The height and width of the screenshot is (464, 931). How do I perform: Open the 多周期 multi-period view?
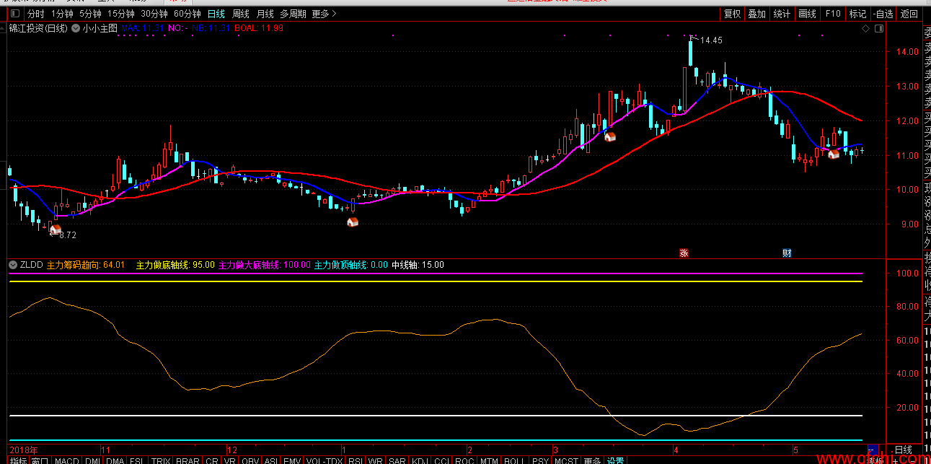pyautogui.click(x=293, y=14)
